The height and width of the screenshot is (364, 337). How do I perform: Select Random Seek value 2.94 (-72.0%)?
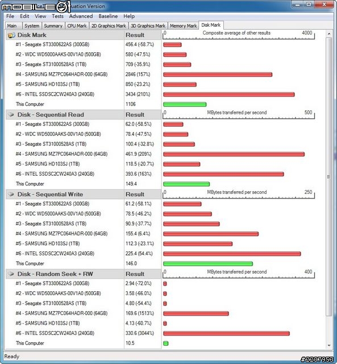pyautogui.click(x=139, y=283)
